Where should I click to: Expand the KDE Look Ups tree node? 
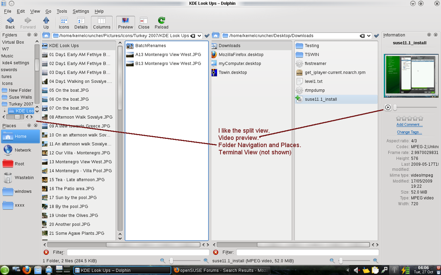click(x=4, y=111)
